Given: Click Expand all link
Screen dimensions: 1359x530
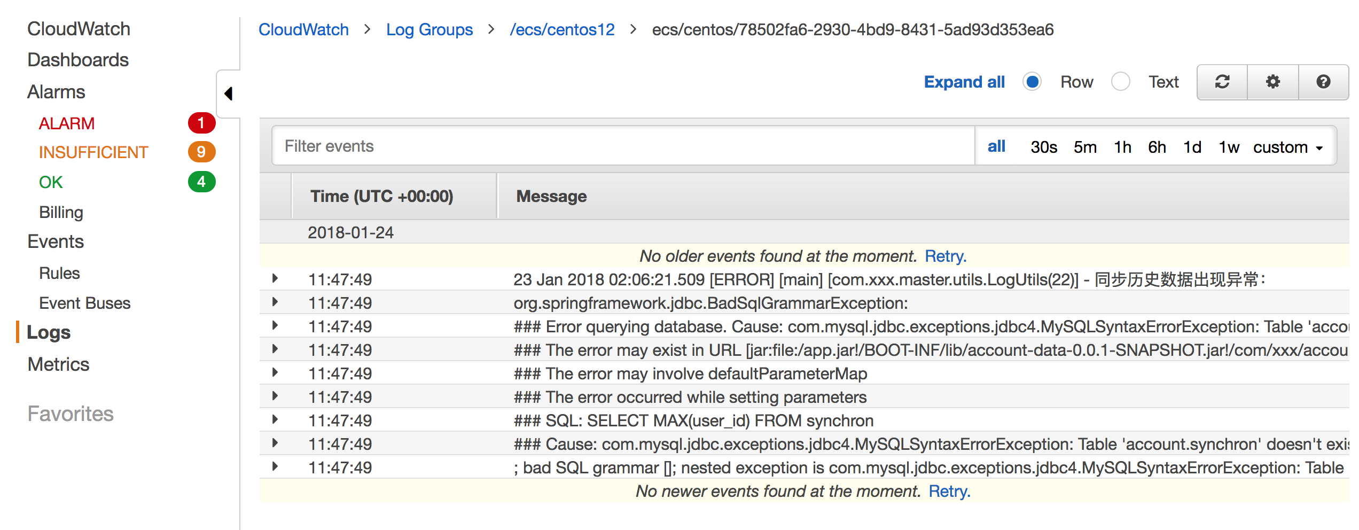Looking at the screenshot, I should (x=964, y=82).
